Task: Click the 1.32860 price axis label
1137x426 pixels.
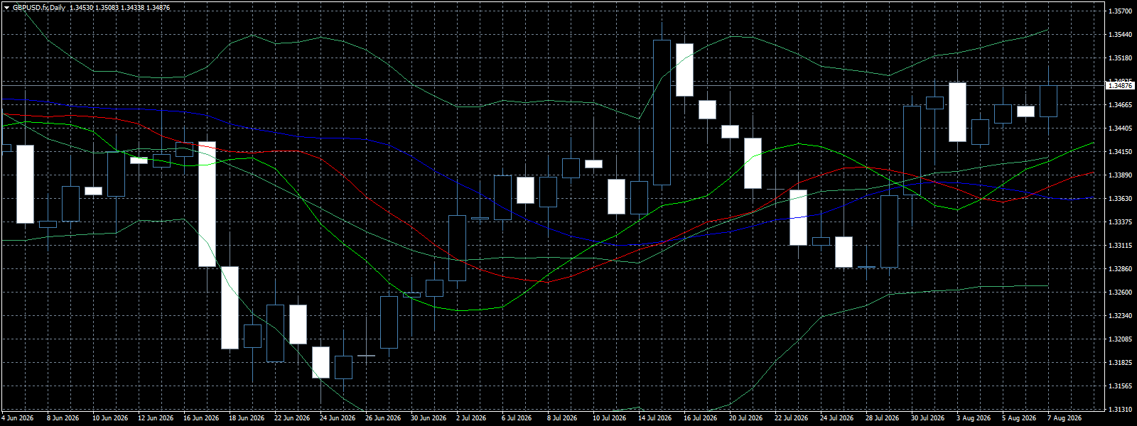Action: (x=1120, y=269)
